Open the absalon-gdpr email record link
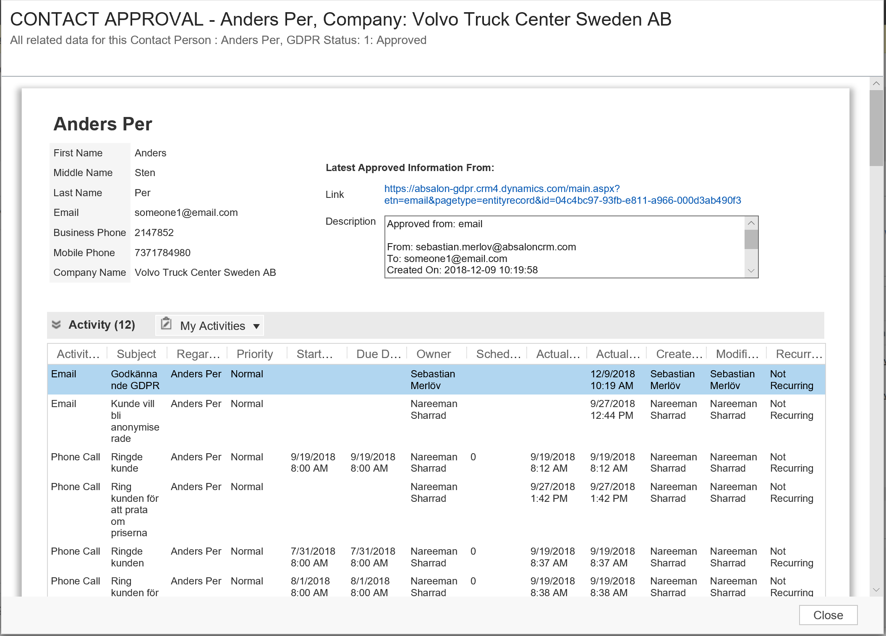The height and width of the screenshot is (636, 886). 562,195
